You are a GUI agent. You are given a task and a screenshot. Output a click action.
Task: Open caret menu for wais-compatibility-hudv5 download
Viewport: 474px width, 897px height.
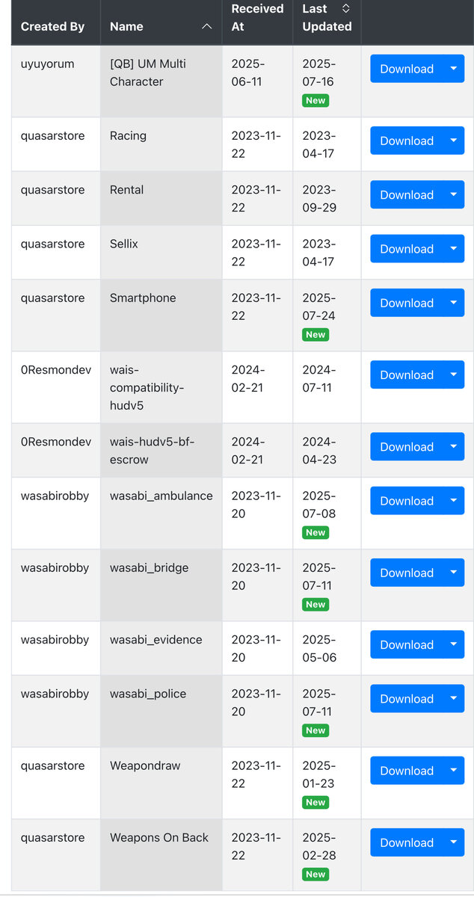pyautogui.click(x=453, y=374)
